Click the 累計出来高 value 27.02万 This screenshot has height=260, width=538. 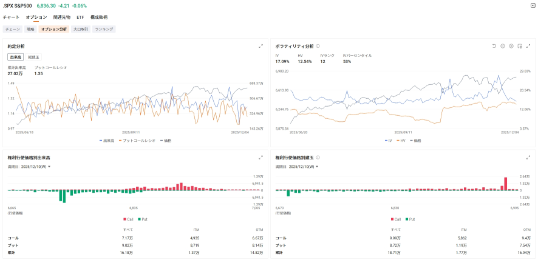[x=15, y=73]
